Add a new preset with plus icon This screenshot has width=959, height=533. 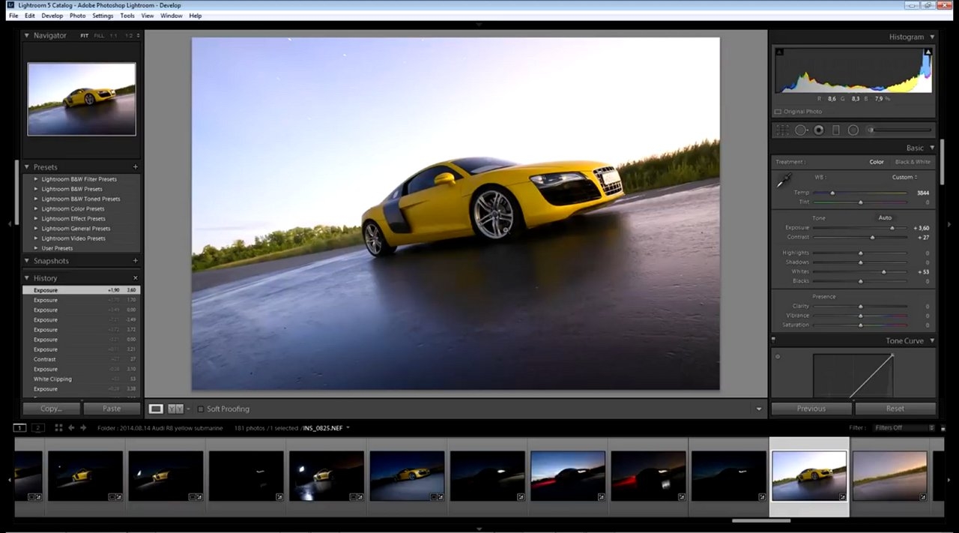pyautogui.click(x=136, y=166)
